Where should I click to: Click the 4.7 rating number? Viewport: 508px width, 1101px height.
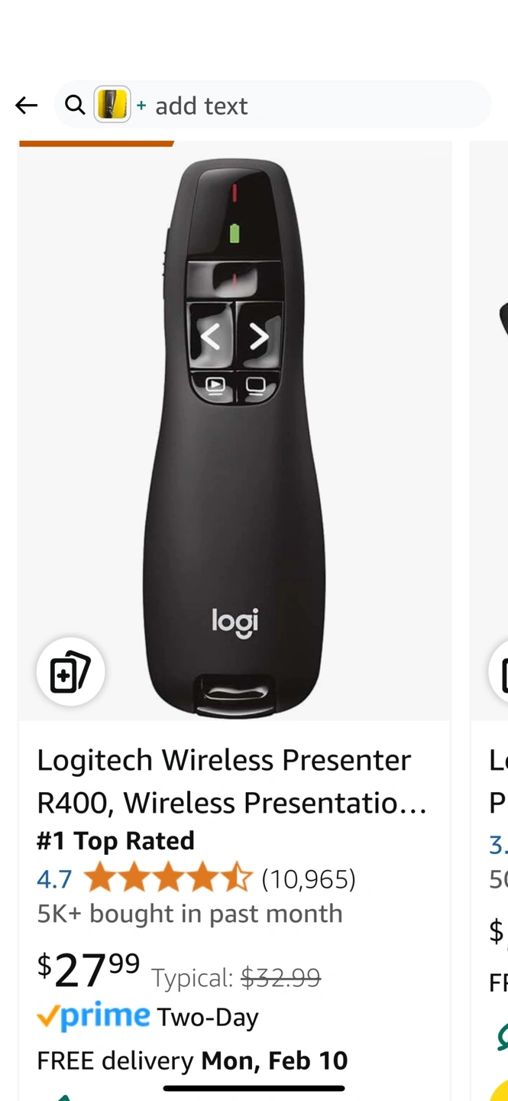[x=54, y=879]
